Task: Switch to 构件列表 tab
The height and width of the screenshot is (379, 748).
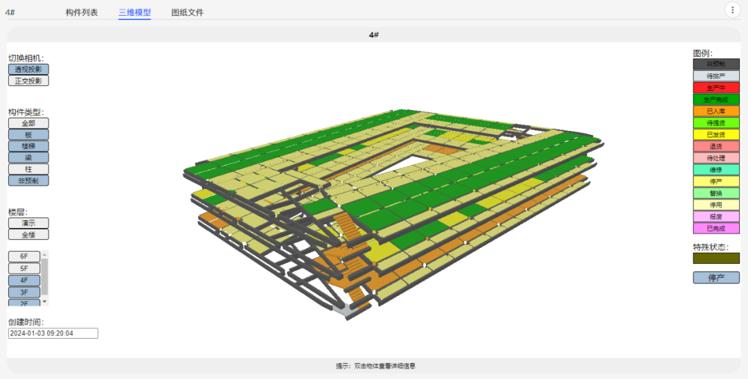Action: (82, 12)
